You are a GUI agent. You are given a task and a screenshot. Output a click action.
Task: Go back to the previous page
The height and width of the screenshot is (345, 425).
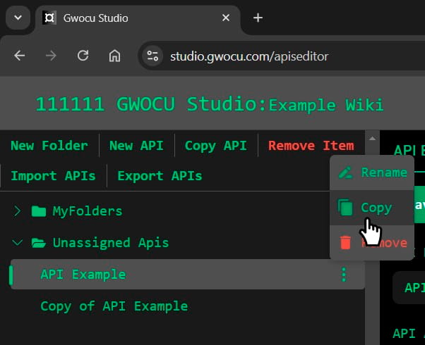(x=20, y=56)
